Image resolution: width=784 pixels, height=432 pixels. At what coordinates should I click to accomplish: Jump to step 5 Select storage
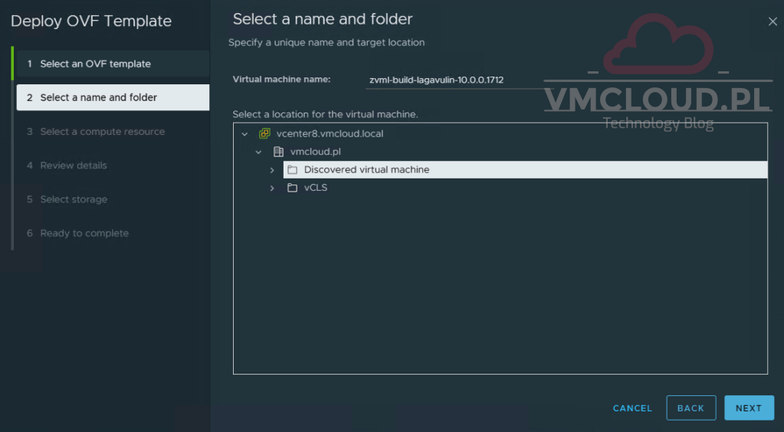[x=74, y=199]
